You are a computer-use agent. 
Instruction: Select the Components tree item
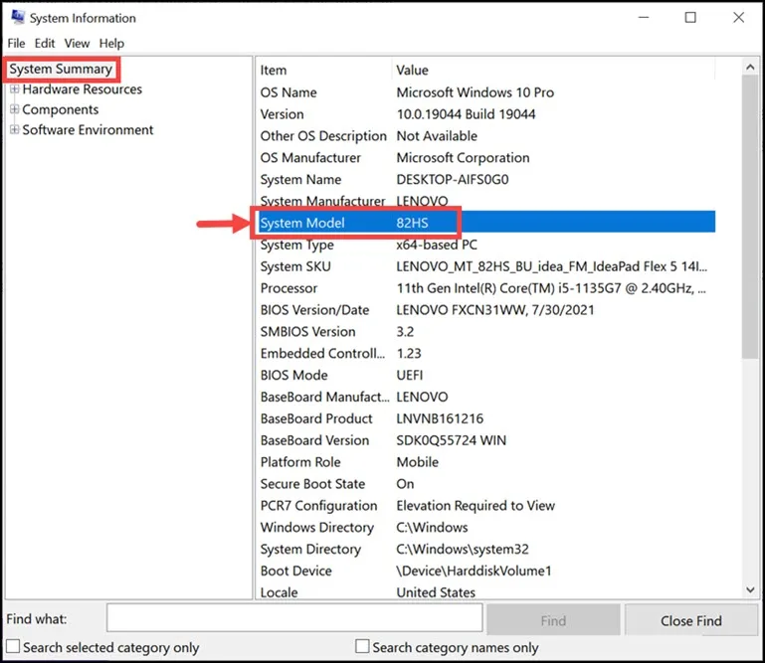[x=61, y=109]
